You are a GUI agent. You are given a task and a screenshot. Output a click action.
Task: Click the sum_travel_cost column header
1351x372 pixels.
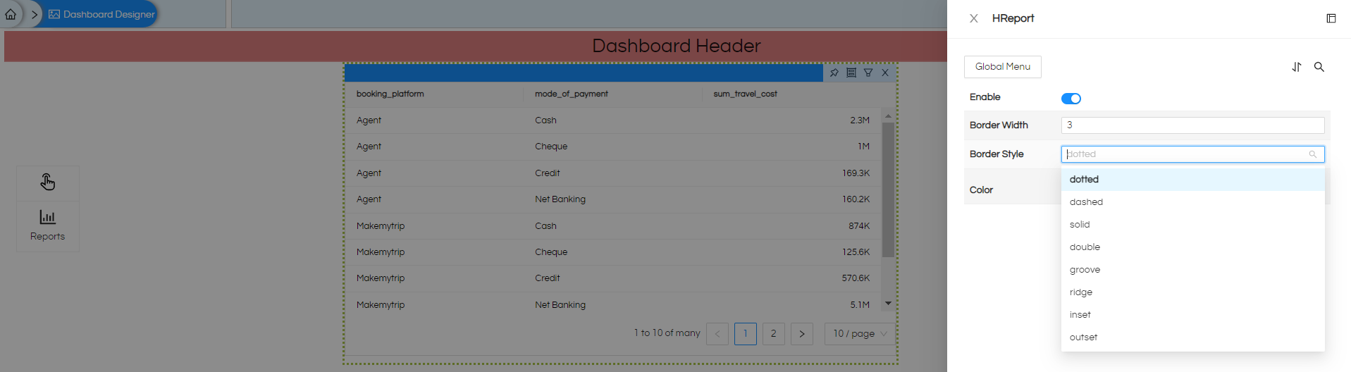pos(746,94)
